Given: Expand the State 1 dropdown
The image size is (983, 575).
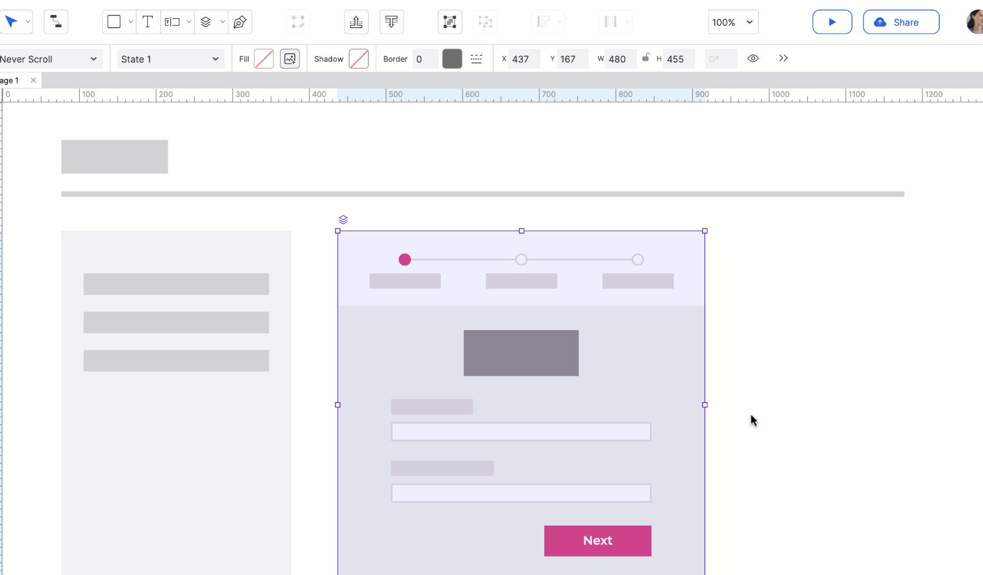Looking at the screenshot, I should coord(170,59).
